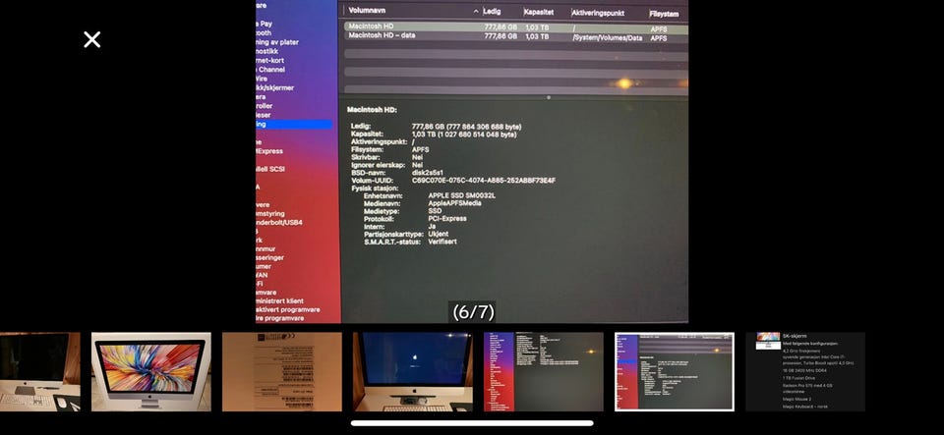Click the Verifisert S.M.A.R.T. status value
Screen dimensions: 944x435
[442, 242]
